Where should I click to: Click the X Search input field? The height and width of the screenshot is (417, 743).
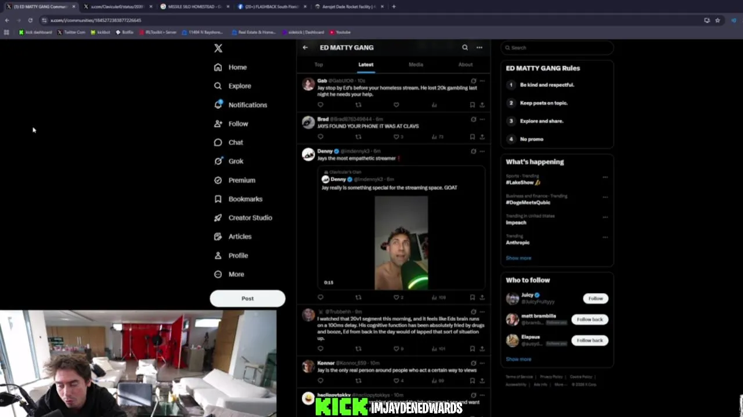click(557, 47)
